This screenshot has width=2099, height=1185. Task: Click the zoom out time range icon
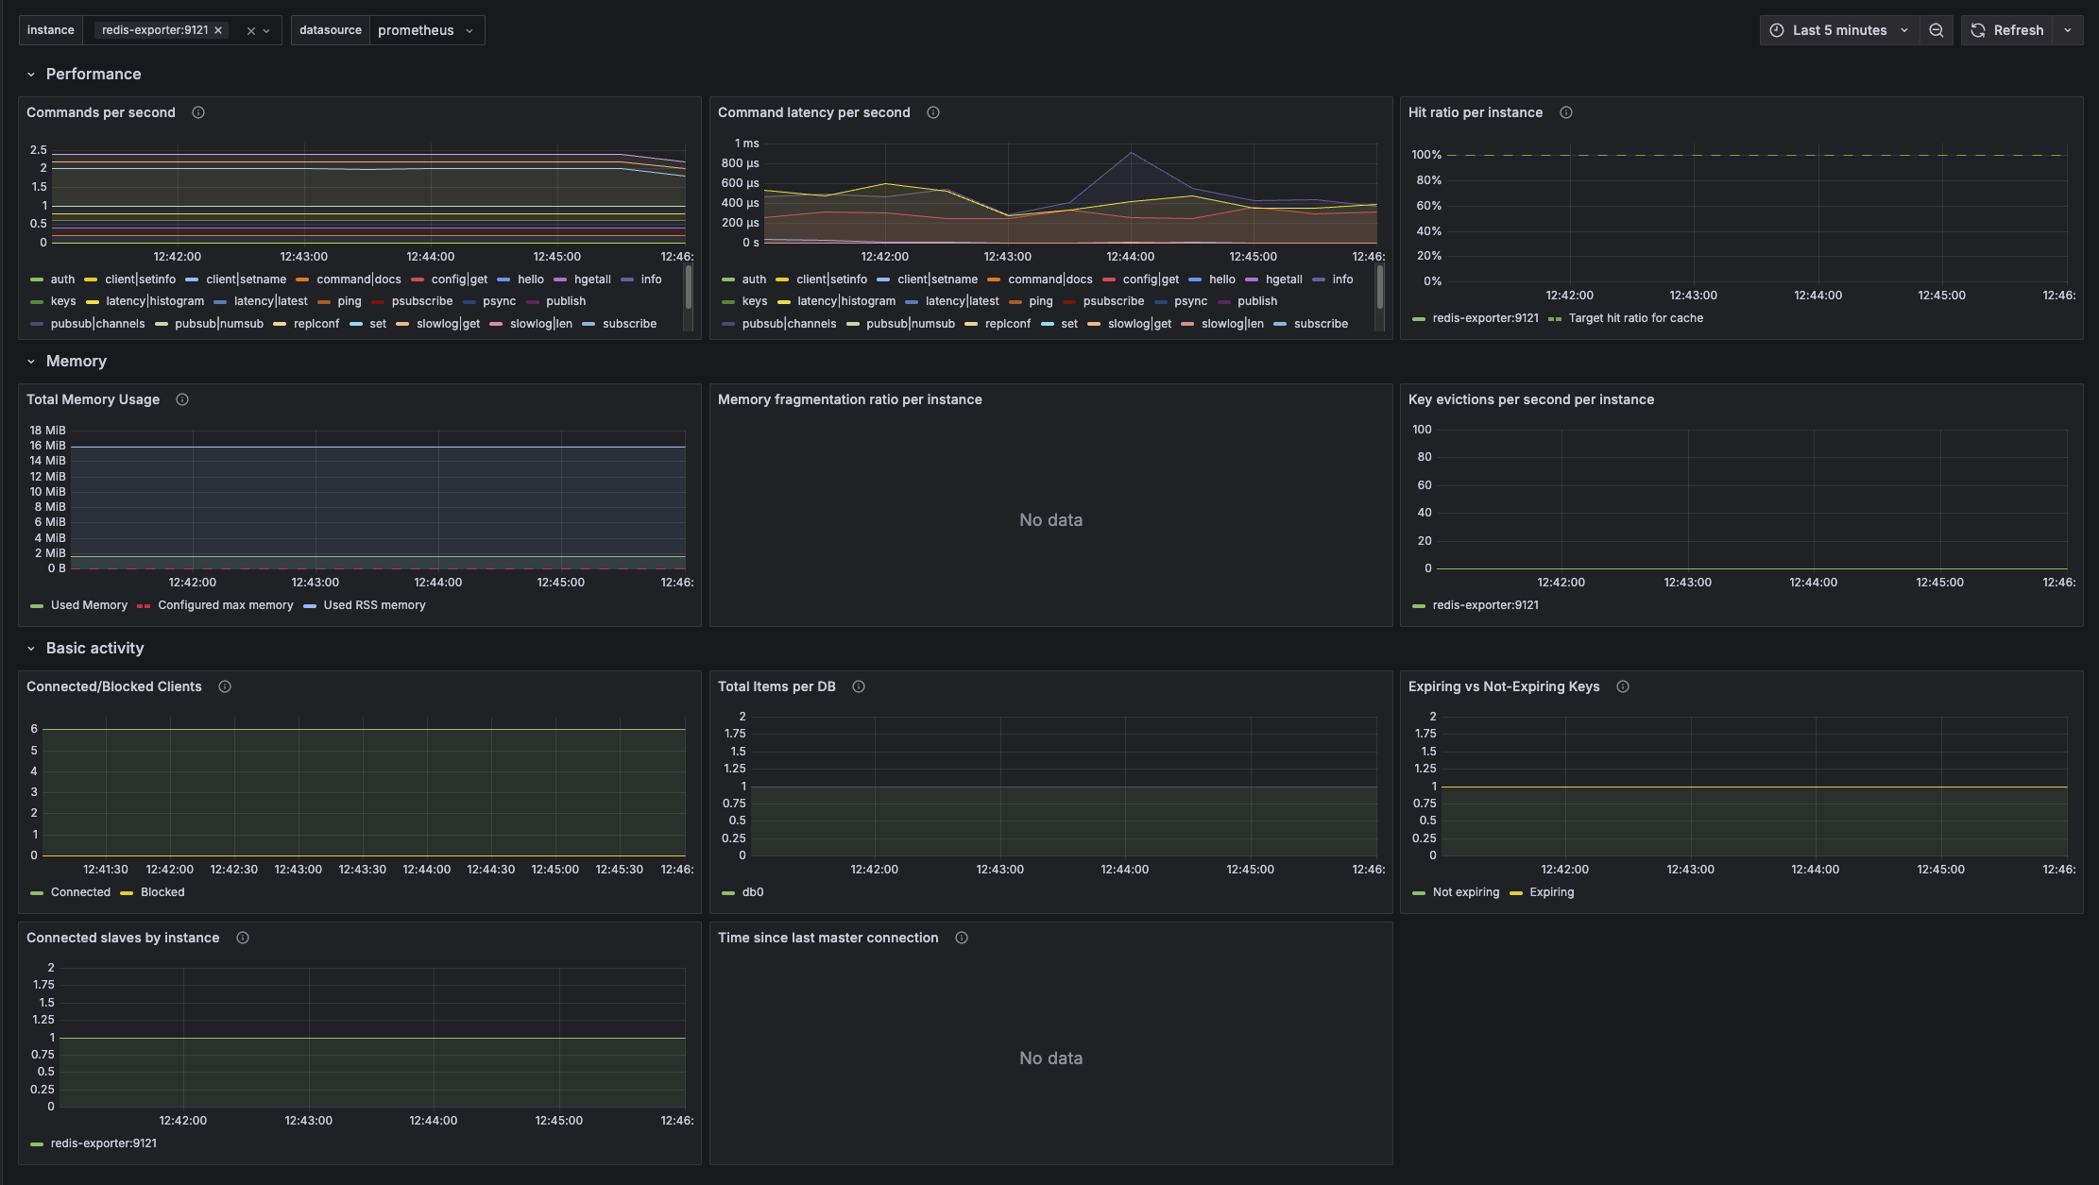click(1937, 30)
